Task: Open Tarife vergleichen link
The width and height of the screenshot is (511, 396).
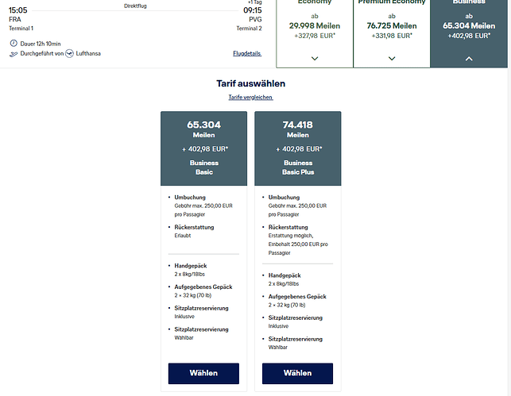Action: coord(250,98)
